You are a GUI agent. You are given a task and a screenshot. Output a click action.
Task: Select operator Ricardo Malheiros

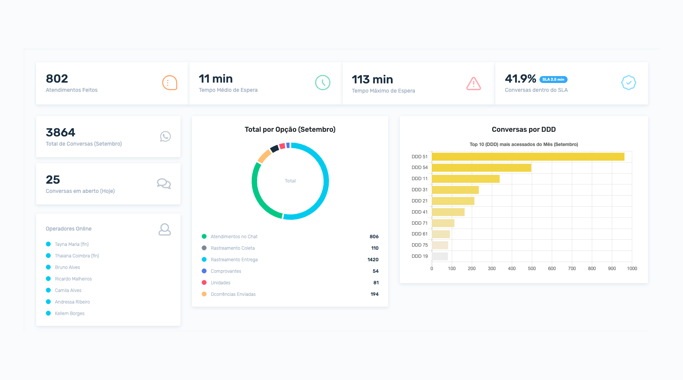pos(73,279)
